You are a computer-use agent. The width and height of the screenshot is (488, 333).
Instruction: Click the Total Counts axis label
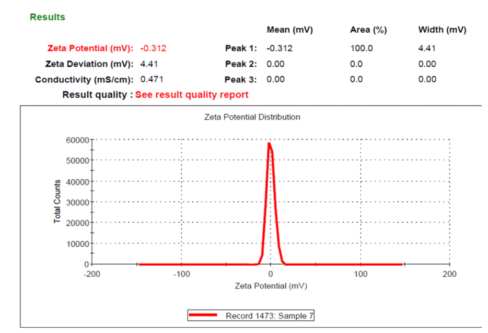pos(57,202)
